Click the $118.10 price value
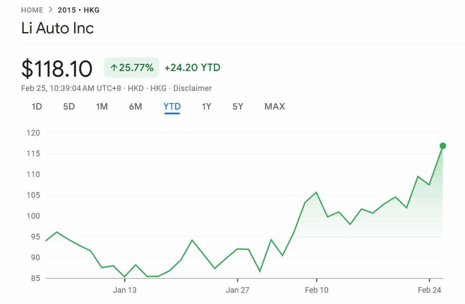Image resolution: width=465 pixels, height=304 pixels. (x=57, y=68)
